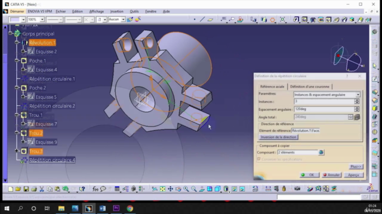Collapse the Poche.1 tree node
The image size is (382, 214).
(17, 61)
